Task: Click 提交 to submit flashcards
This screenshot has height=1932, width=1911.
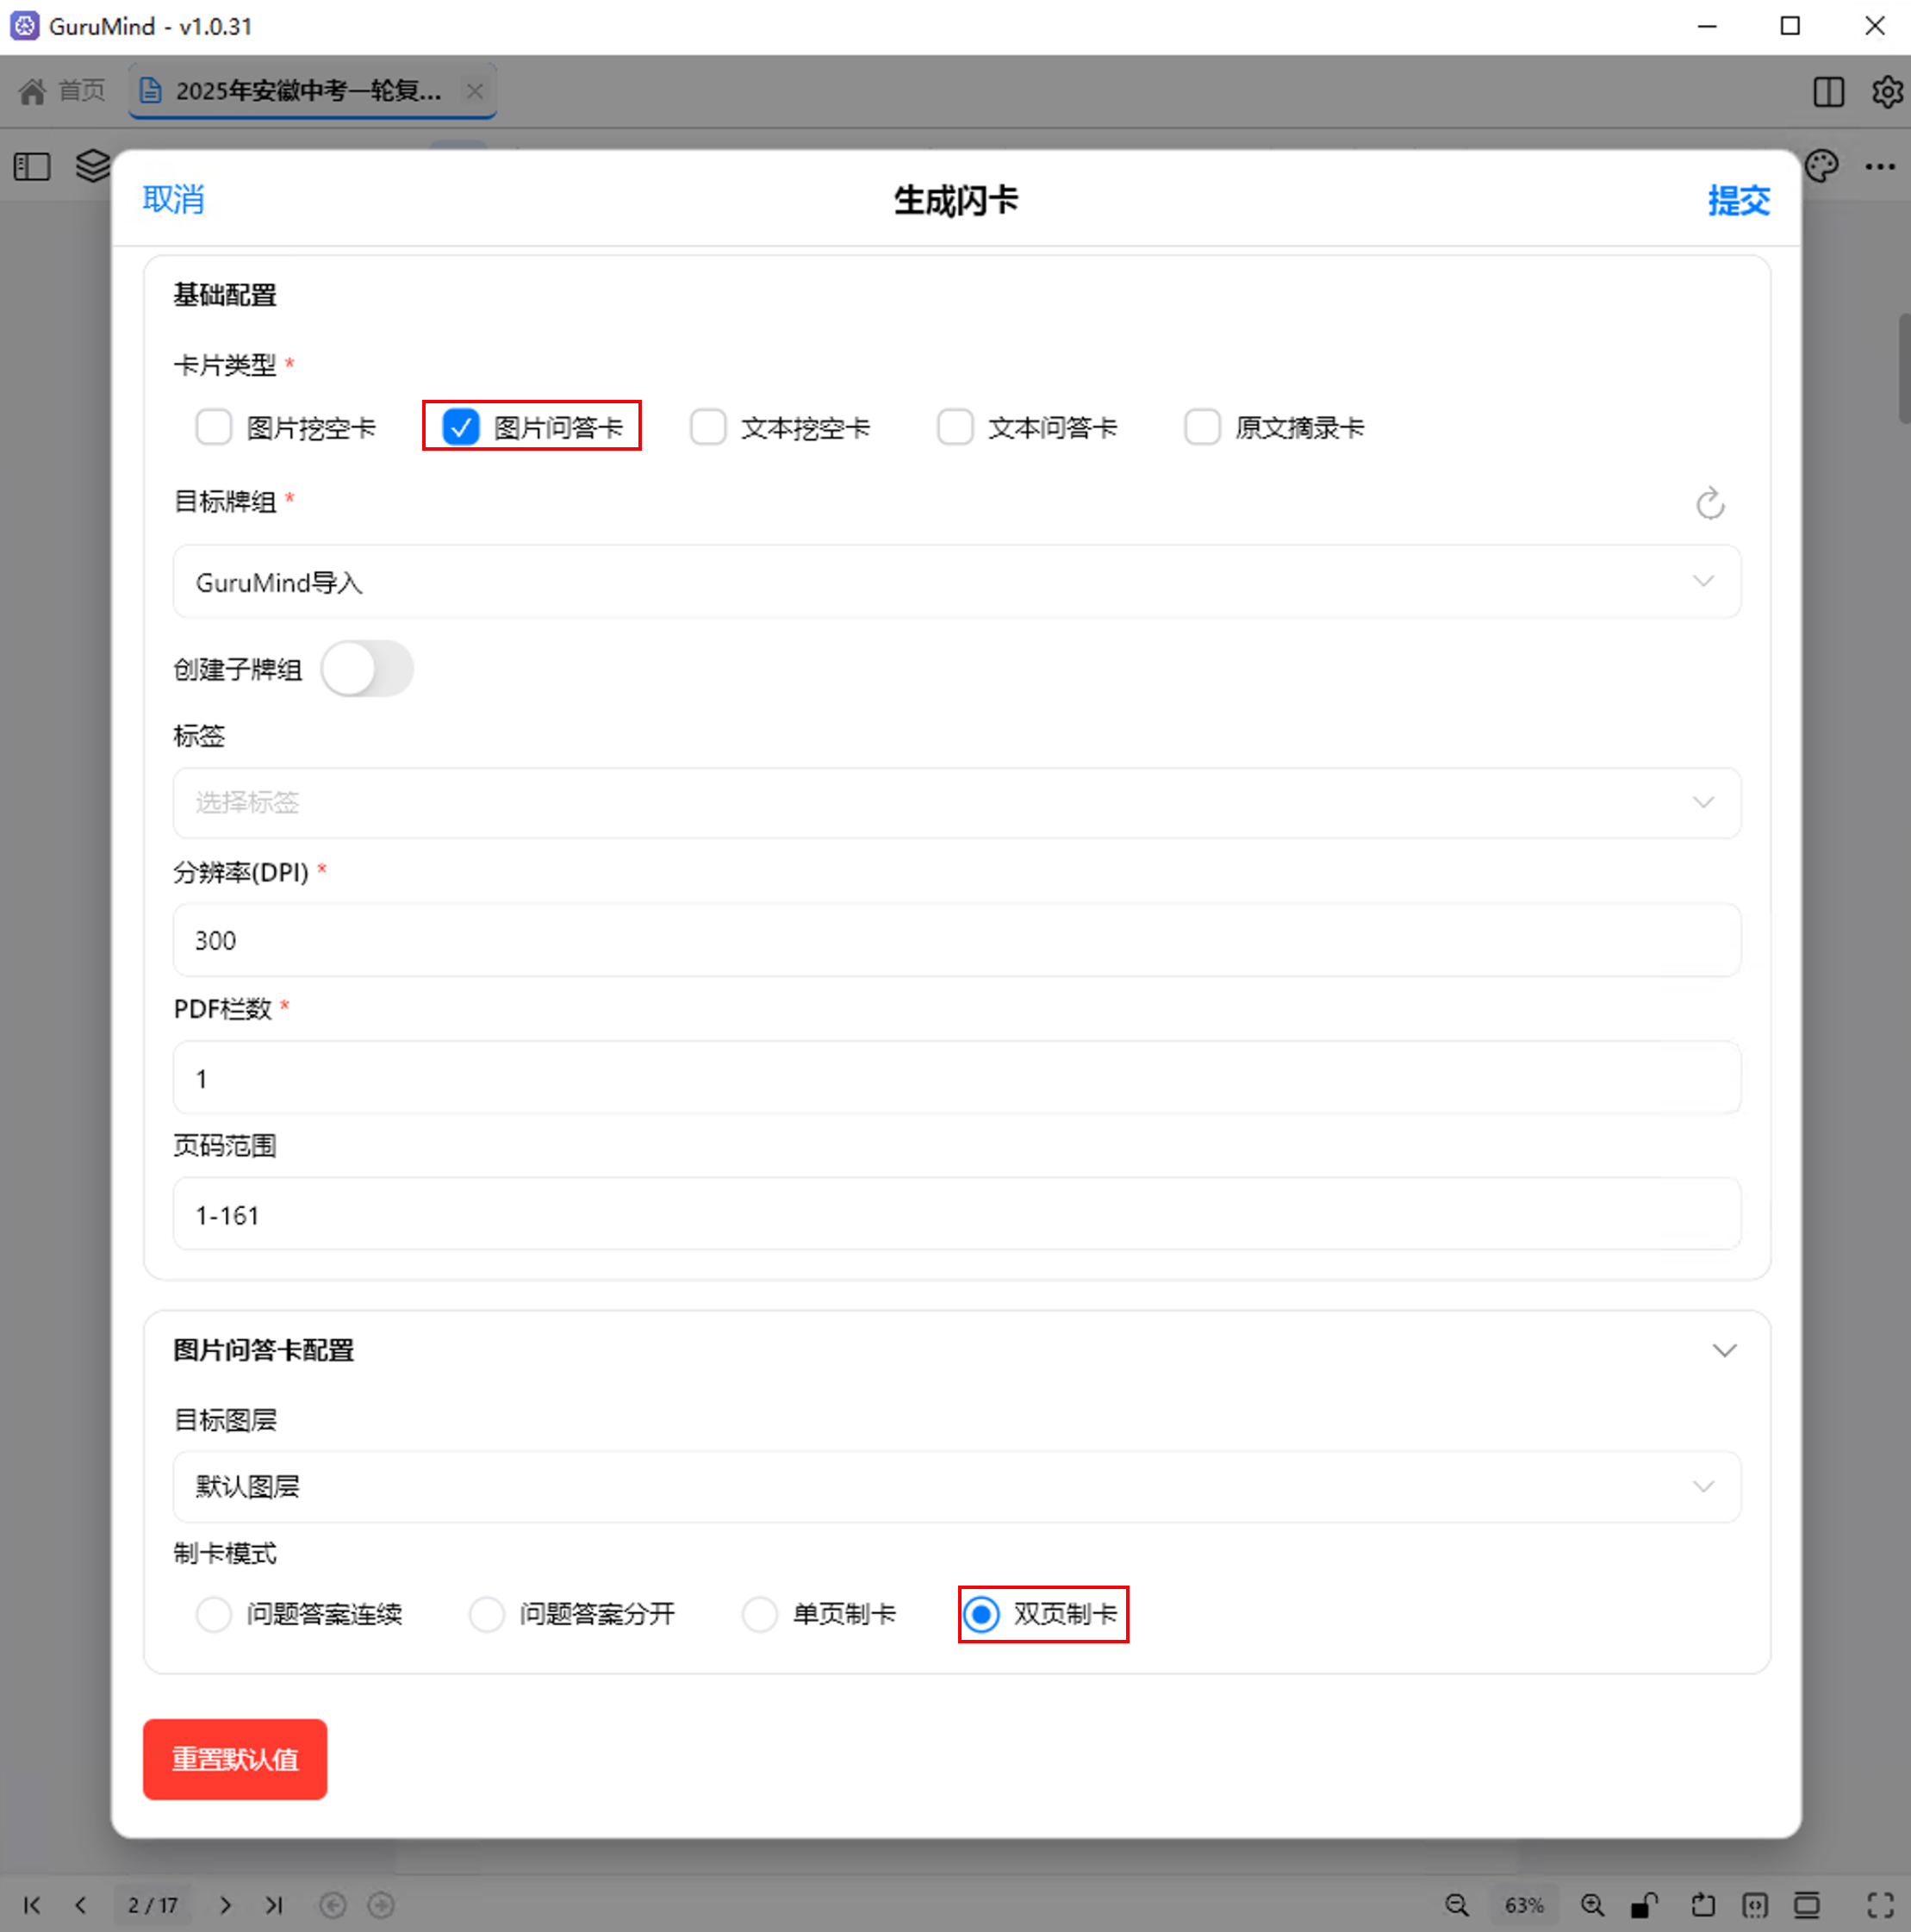Action: (1738, 200)
